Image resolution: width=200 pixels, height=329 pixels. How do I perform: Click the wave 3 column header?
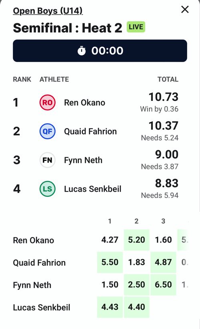coord(163,221)
